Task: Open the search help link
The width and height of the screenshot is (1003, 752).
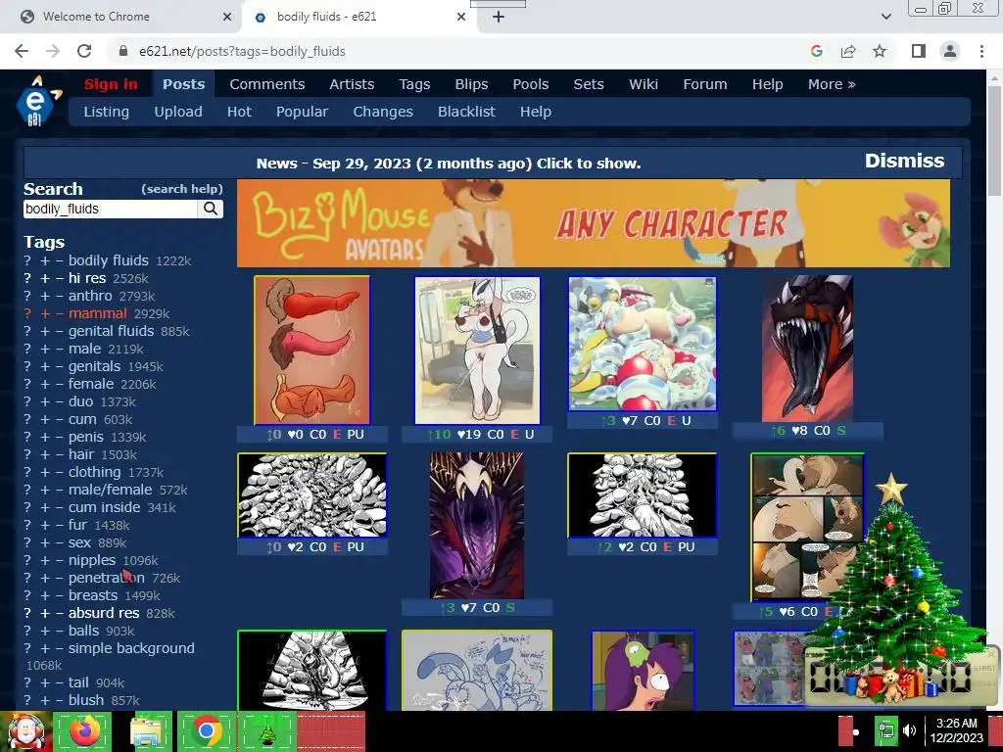Action: (182, 189)
